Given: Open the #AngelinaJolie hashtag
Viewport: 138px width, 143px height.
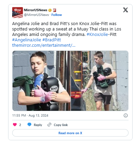Looking at the screenshot, I should coord(27,40).
